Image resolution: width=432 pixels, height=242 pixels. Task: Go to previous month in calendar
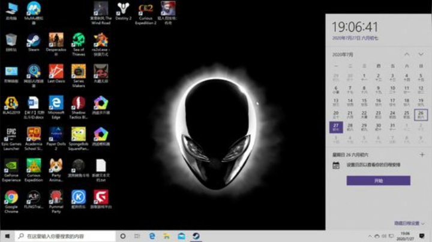(407, 55)
